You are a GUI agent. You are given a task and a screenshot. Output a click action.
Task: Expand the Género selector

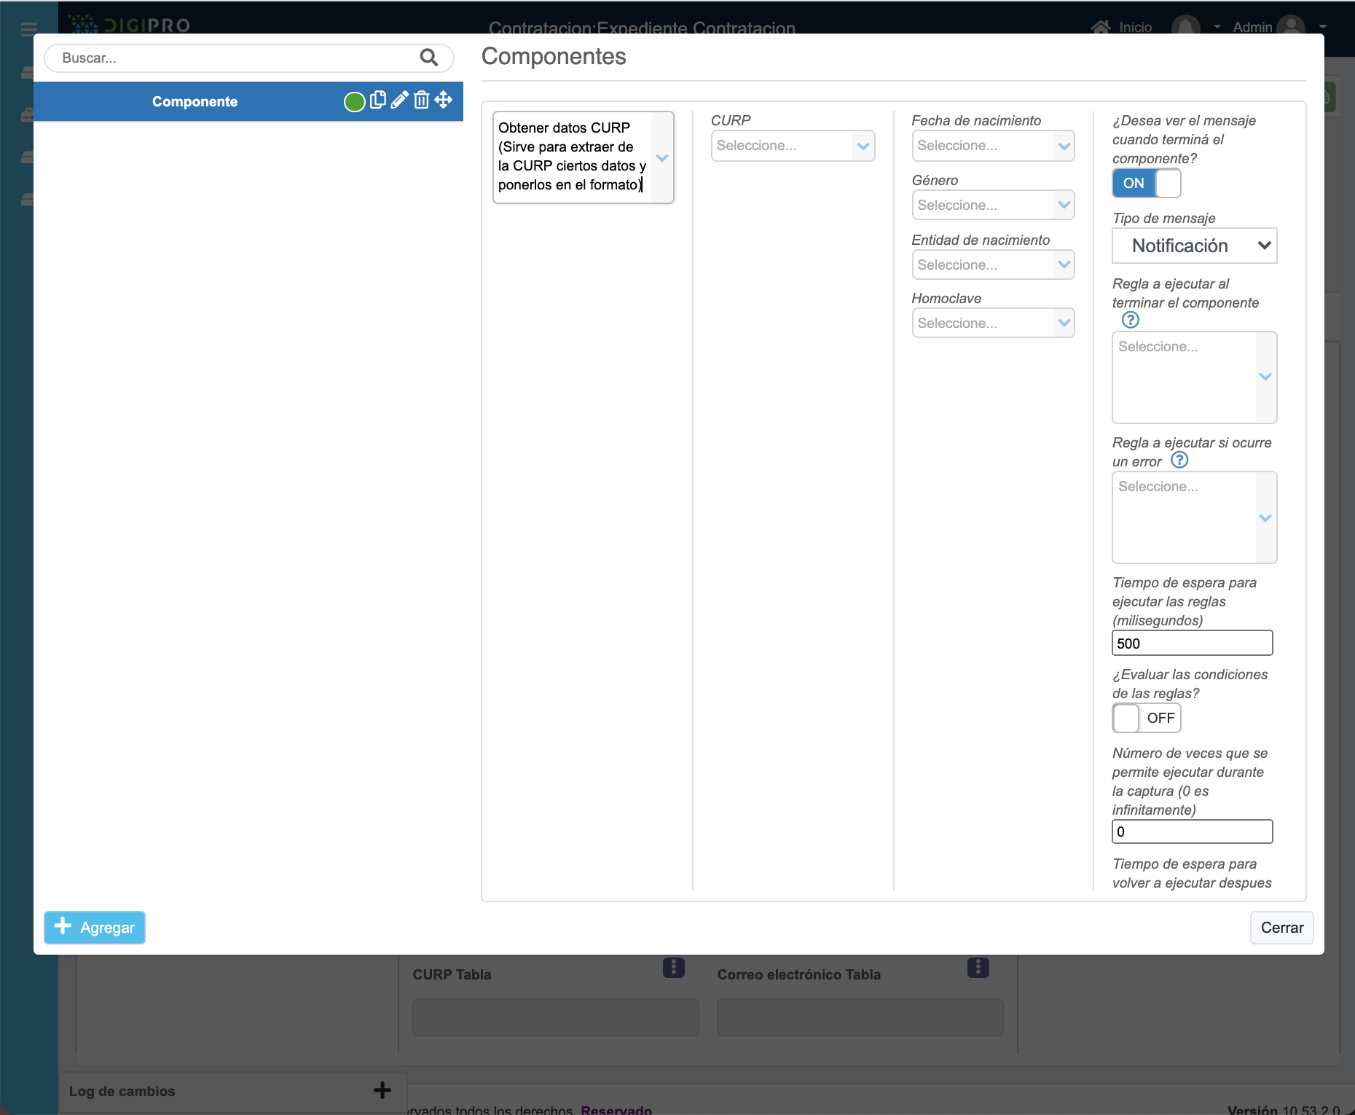pyautogui.click(x=992, y=206)
